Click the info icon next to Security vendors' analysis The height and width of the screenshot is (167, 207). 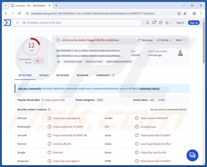(x=49, y=109)
